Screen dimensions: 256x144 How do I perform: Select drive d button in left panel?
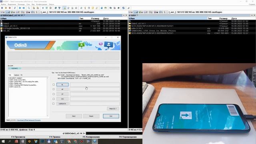point(8,12)
